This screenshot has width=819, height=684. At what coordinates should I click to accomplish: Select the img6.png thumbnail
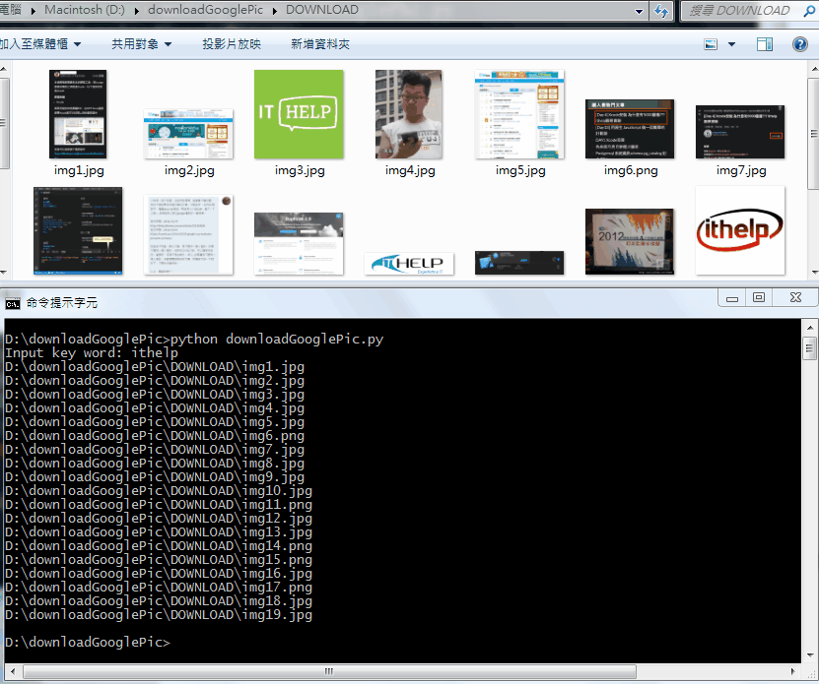pyautogui.click(x=630, y=129)
